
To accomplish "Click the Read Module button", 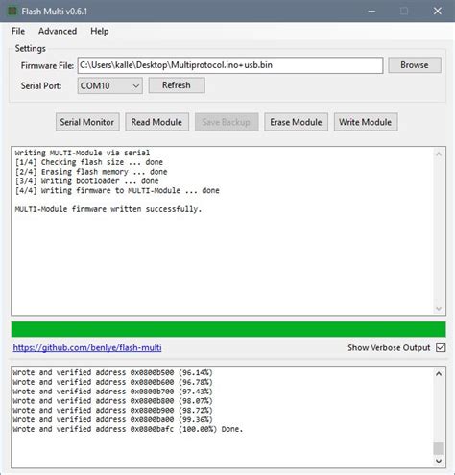I will tap(156, 122).
